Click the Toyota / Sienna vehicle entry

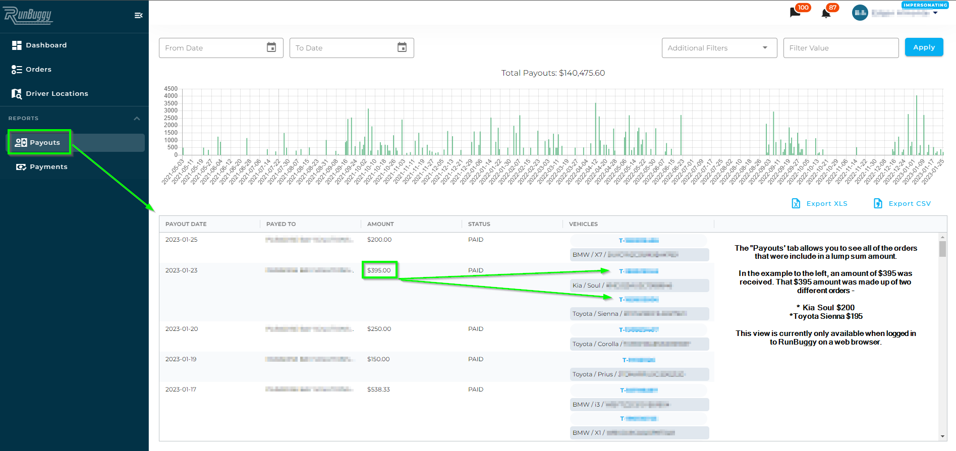640,314
